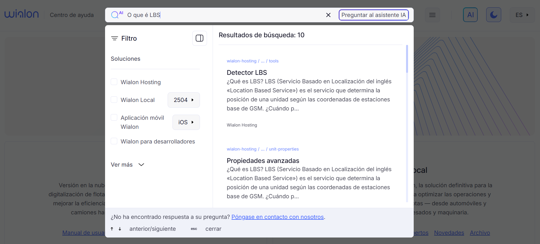Click the Wialon logo
The width and height of the screenshot is (540, 244).
click(22, 14)
